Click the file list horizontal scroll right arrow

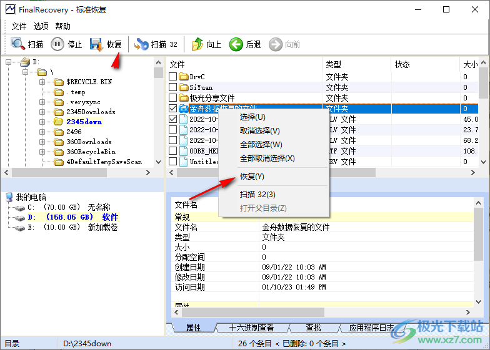(x=472, y=172)
